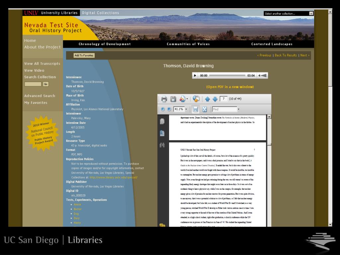Click the globe web conferencing icon
340x255 pixels.
[196, 99]
